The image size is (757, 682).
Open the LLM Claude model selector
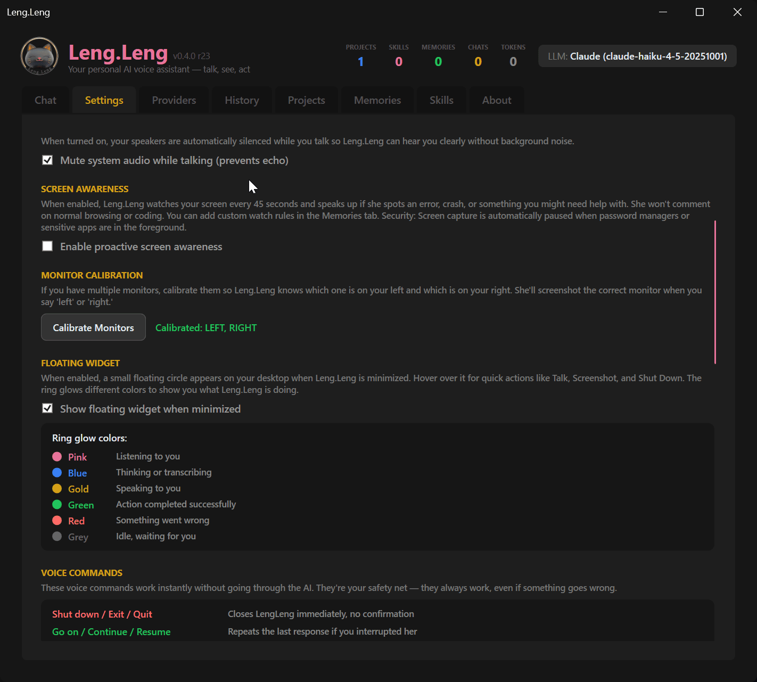tap(637, 56)
